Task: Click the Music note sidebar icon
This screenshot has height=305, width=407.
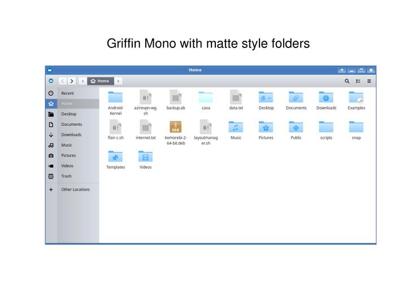Action: click(x=51, y=145)
